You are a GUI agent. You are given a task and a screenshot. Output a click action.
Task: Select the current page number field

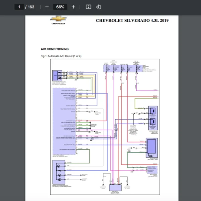[x=19, y=7]
